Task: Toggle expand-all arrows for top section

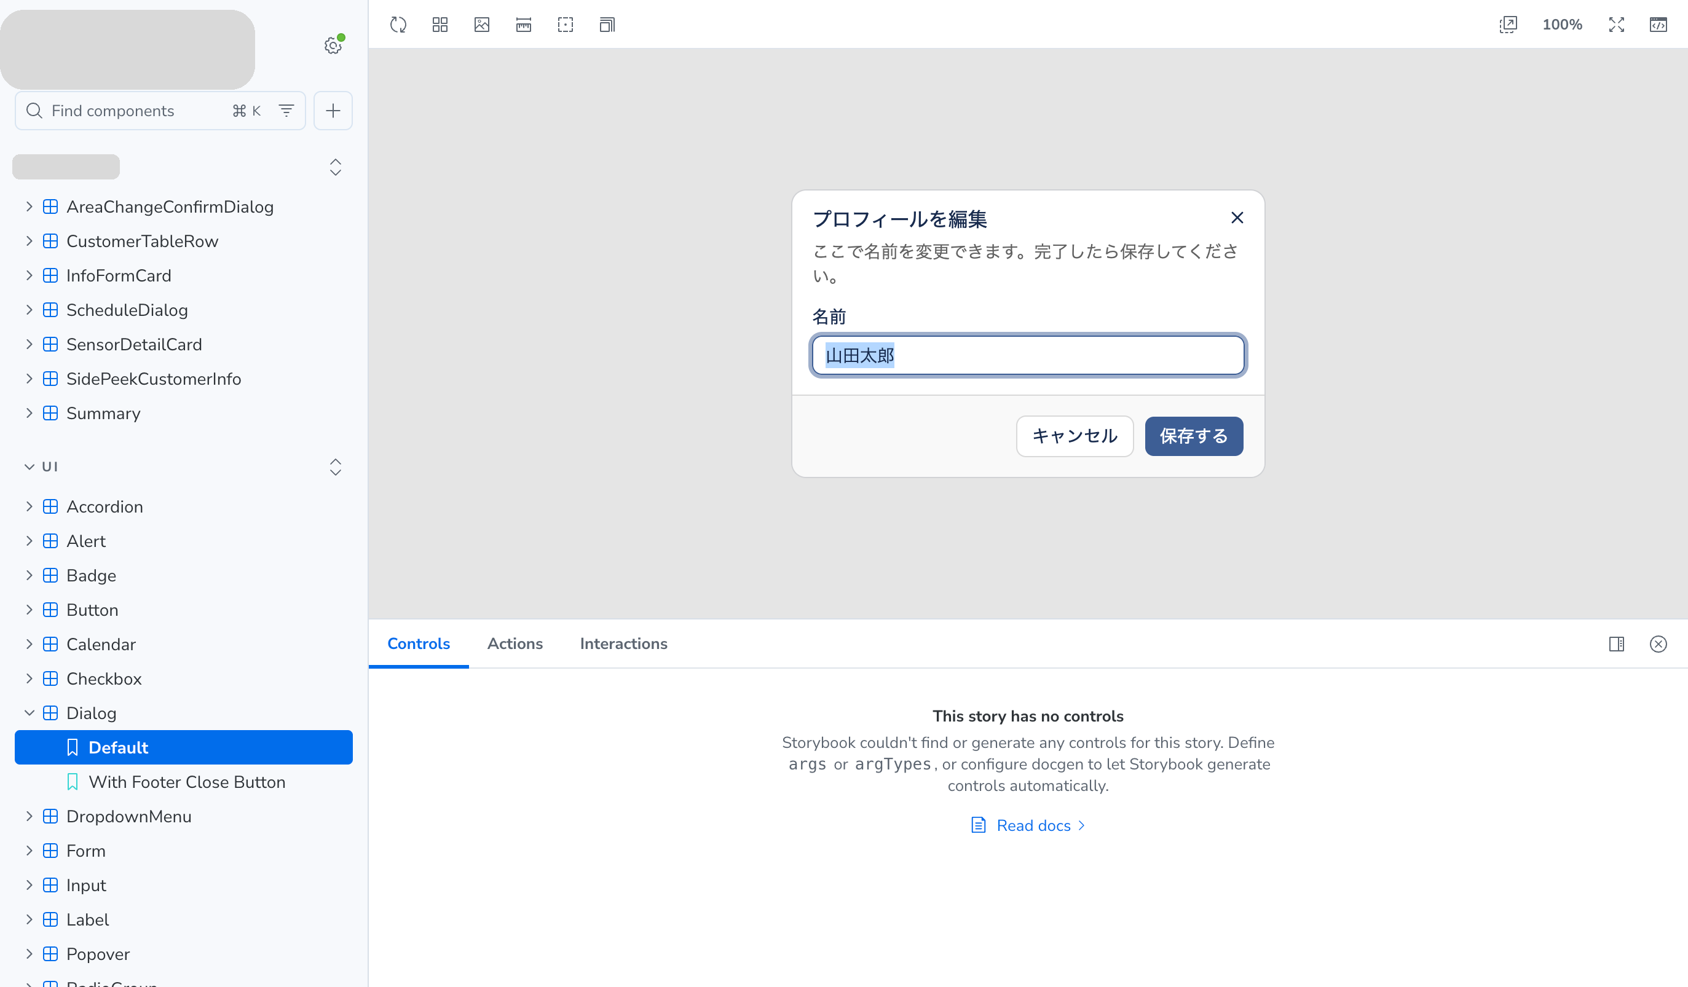Action: click(336, 167)
